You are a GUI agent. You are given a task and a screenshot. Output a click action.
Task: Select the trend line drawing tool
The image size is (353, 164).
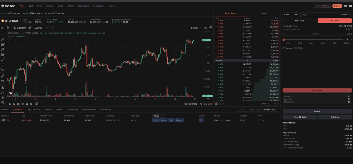click(3, 39)
